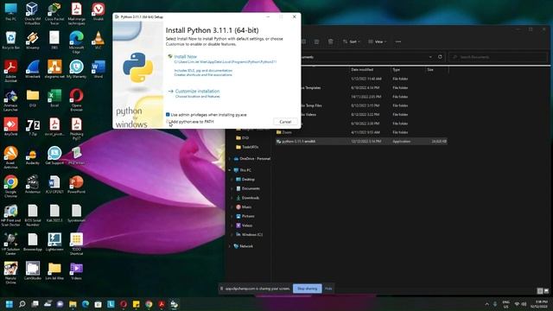Start Install Now in Python setup
Screen dimensions: 553x311
coord(185,56)
